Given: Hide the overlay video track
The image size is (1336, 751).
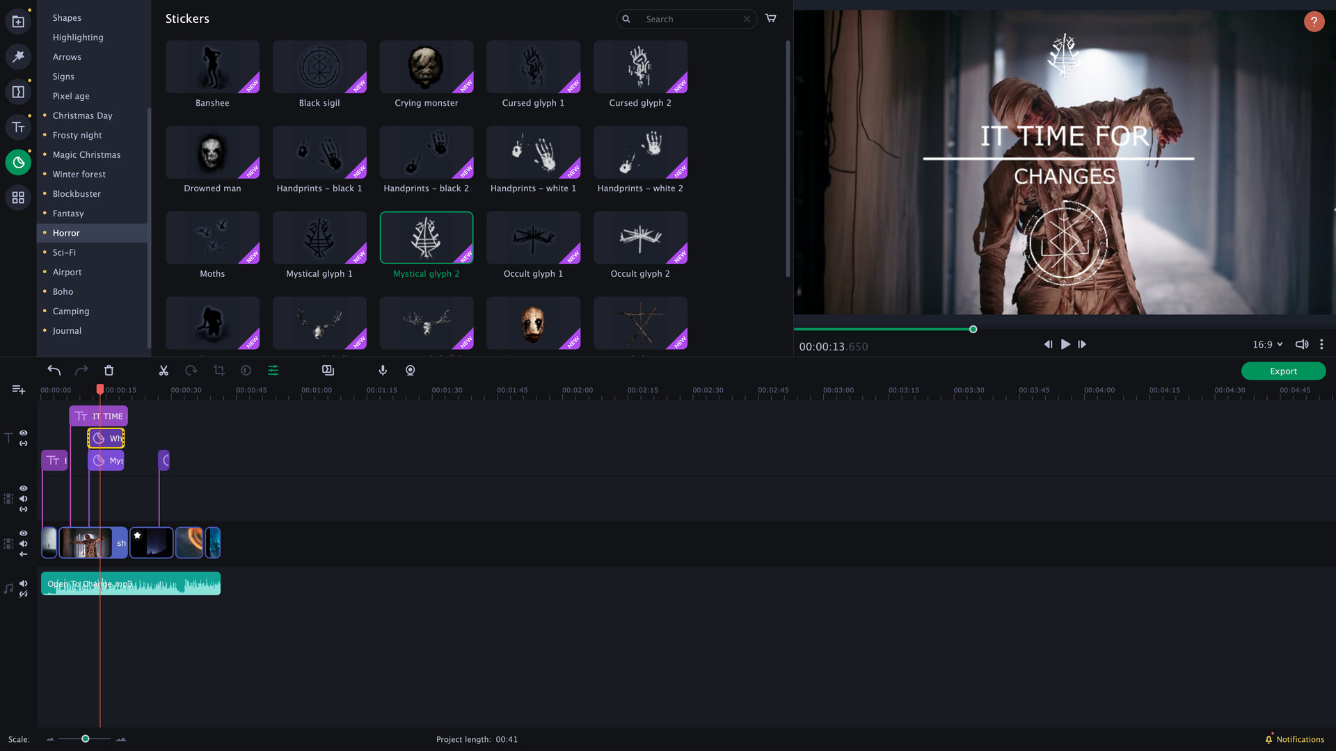Looking at the screenshot, I should (x=23, y=488).
